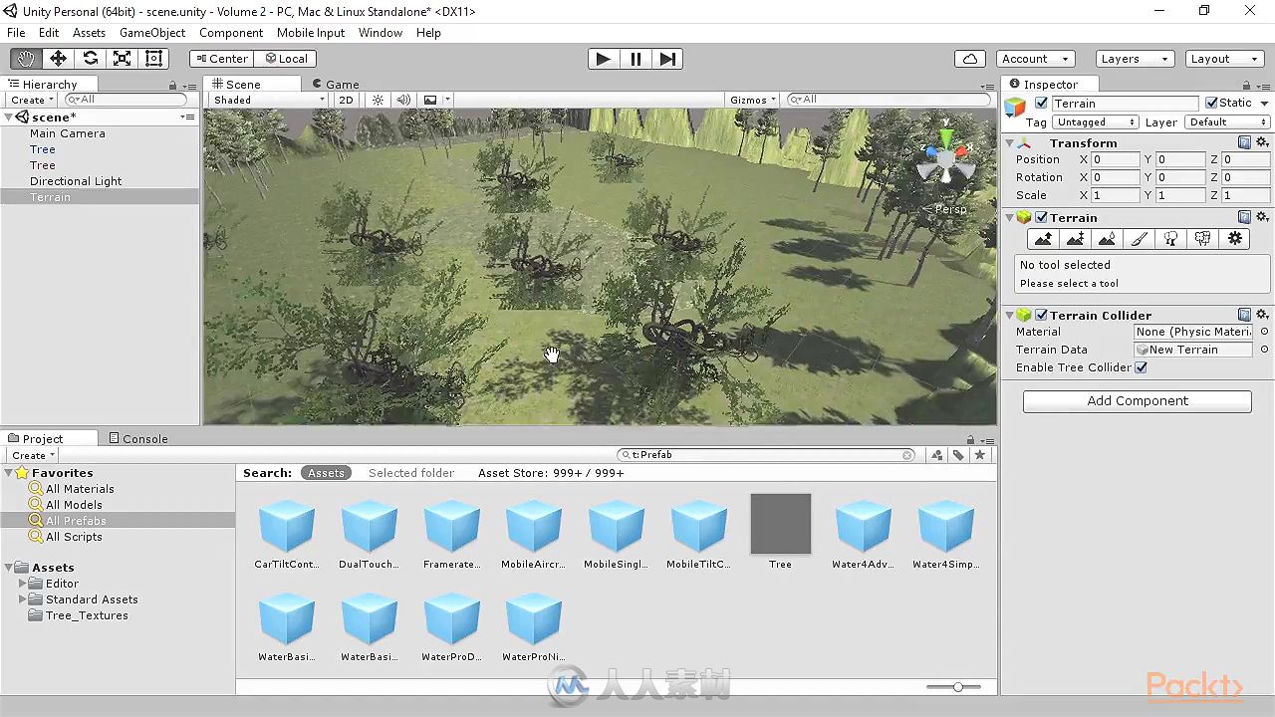
Task: Choose the Paint Height terrain tool
Action: (1075, 239)
